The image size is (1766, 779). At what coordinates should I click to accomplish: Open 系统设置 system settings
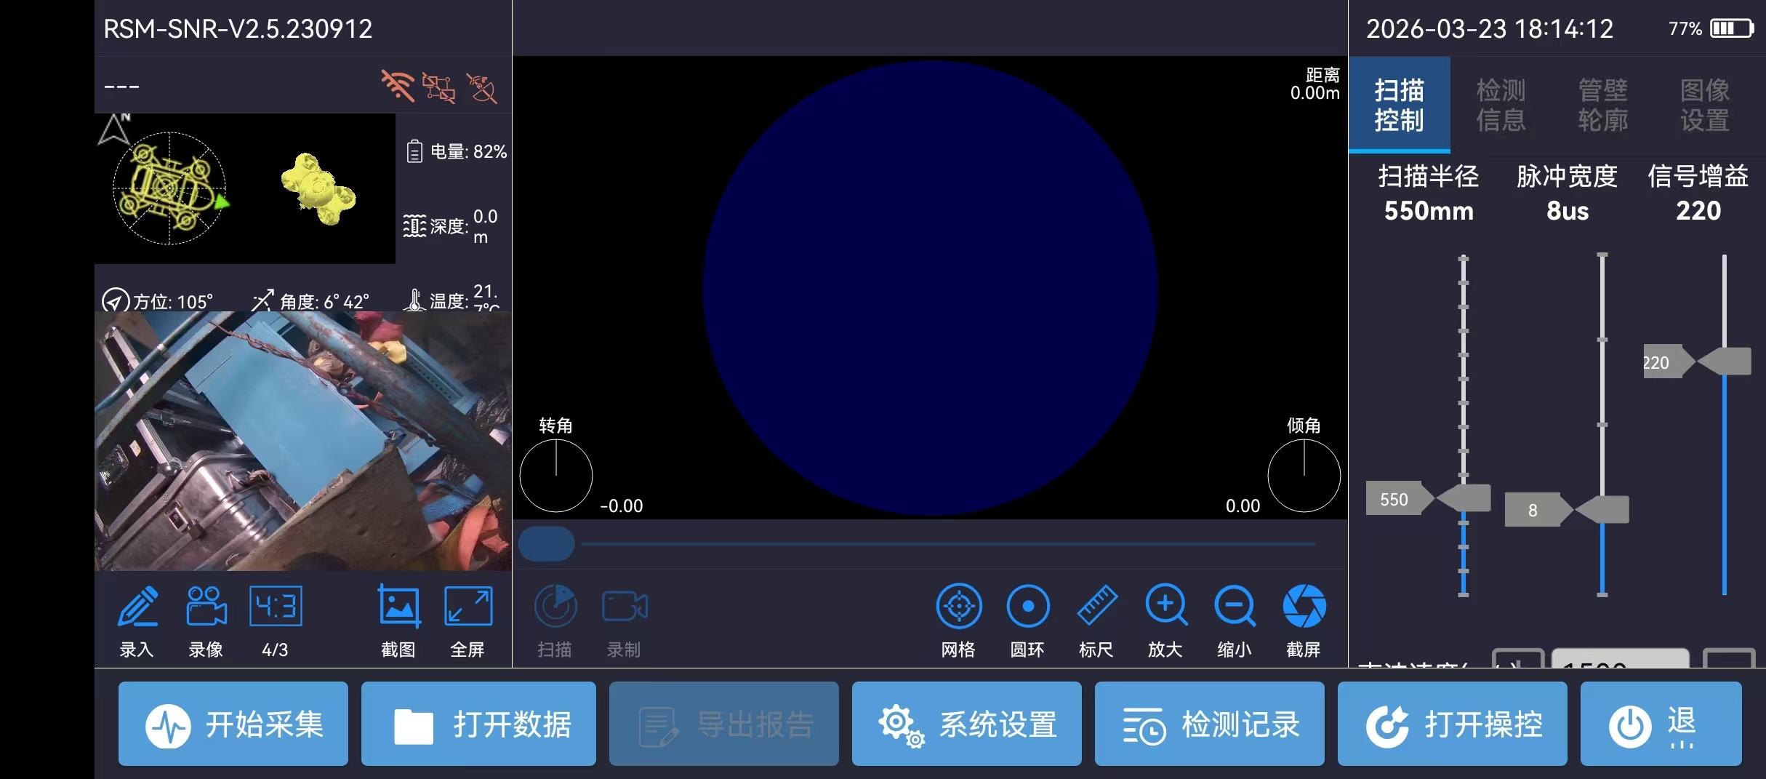967,724
